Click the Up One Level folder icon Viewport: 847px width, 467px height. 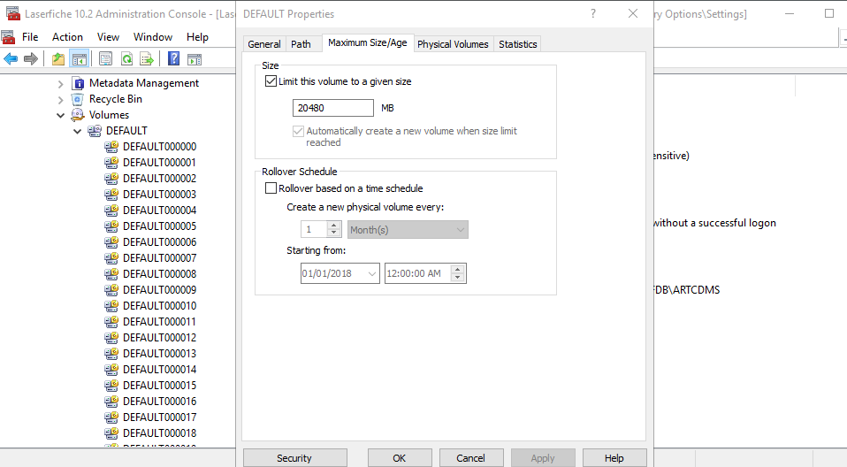[x=58, y=59]
